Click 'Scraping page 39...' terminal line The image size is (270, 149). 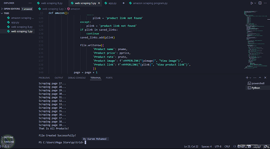52,125
